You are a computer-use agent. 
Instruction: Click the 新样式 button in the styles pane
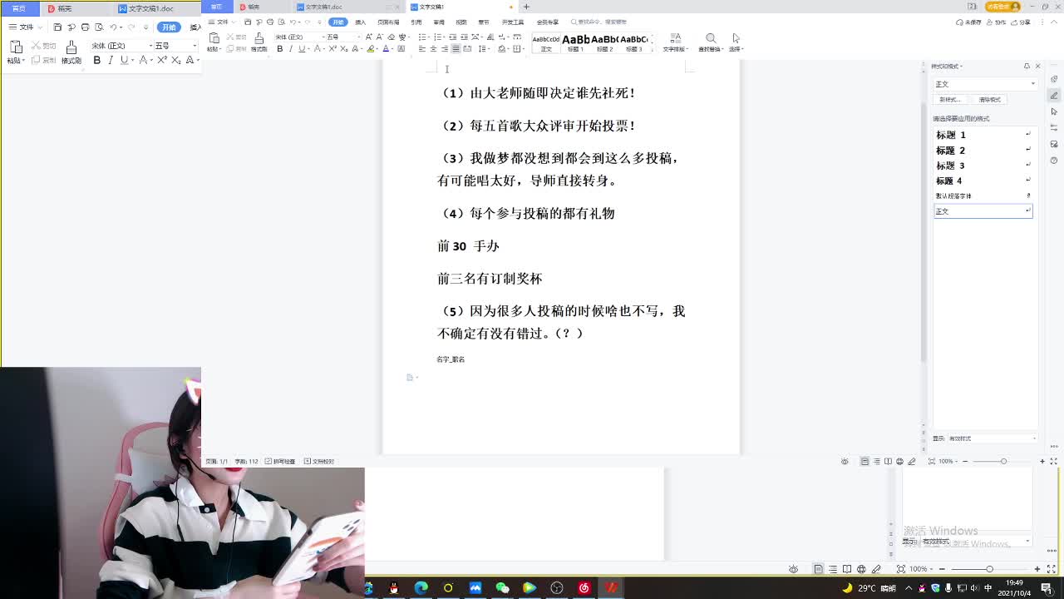coord(950,100)
